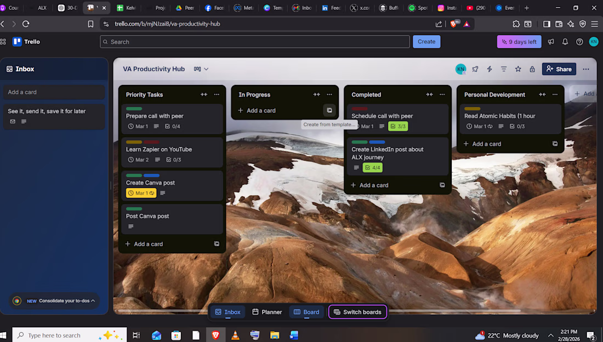Click the Brave Shields icon
The image size is (603, 342).
coord(453,24)
